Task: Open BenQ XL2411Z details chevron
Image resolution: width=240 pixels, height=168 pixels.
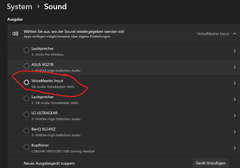Action: click(x=234, y=132)
